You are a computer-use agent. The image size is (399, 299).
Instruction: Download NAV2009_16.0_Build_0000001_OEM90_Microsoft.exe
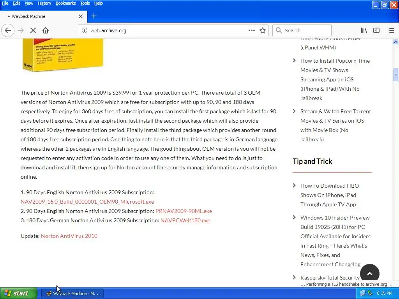(87, 202)
